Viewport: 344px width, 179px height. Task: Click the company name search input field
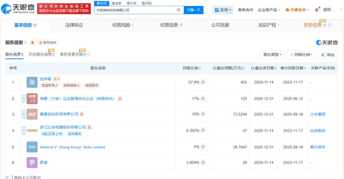[136, 10]
